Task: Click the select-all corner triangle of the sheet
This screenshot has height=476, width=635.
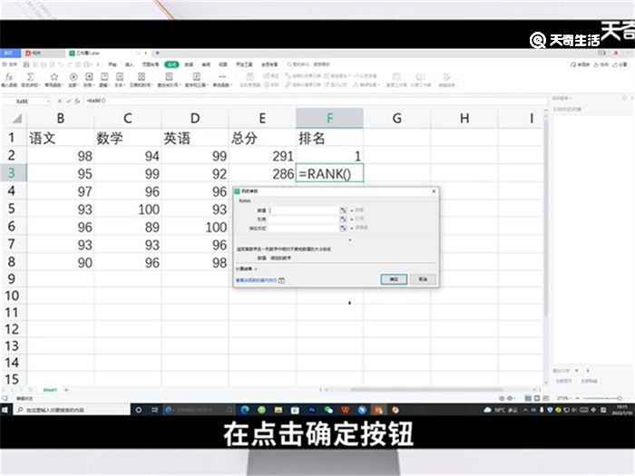Action: click(x=16, y=119)
